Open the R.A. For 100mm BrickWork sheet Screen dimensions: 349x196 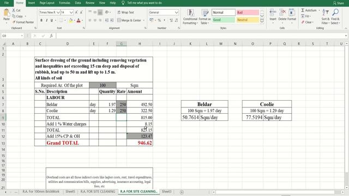point(41,192)
